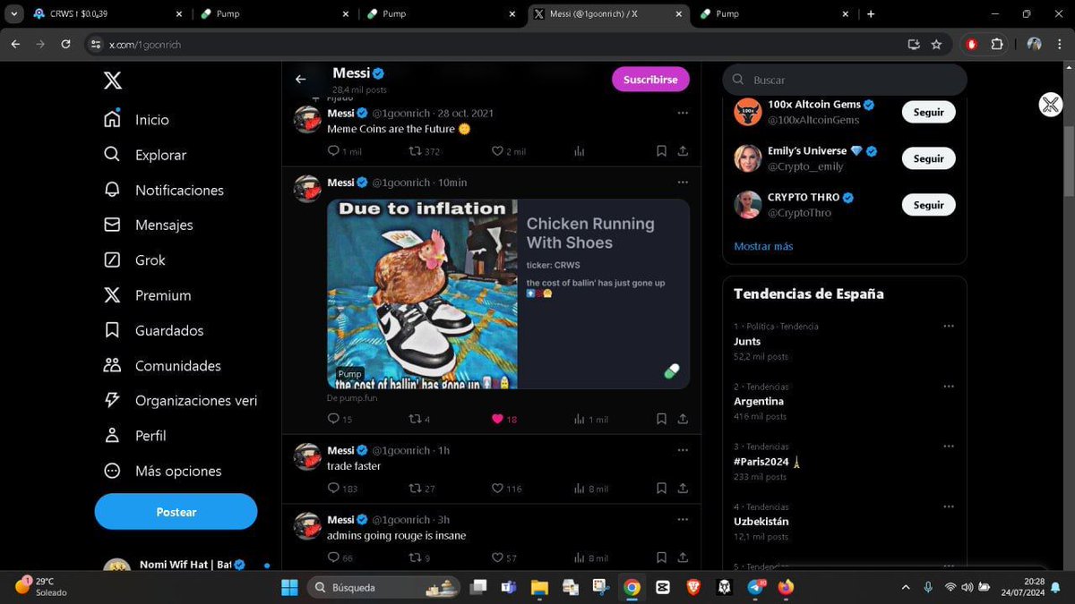Open Guardados bookmarks in sidebar
The height and width of the screenshot is (604, 1075).
point(154,330)
